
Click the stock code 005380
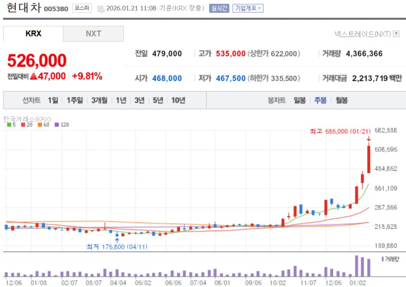56,9
